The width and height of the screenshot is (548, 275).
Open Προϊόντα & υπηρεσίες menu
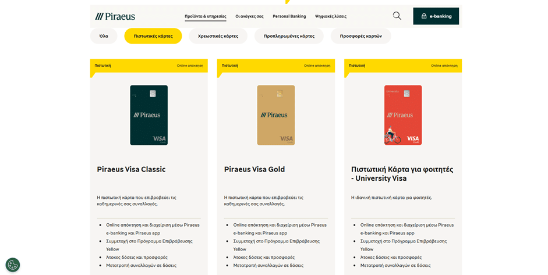coord(205,16)
